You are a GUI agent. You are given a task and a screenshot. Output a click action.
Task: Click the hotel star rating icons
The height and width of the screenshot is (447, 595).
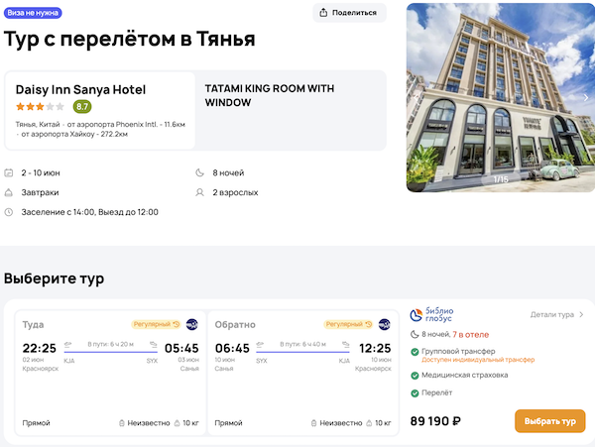(41, 106)
